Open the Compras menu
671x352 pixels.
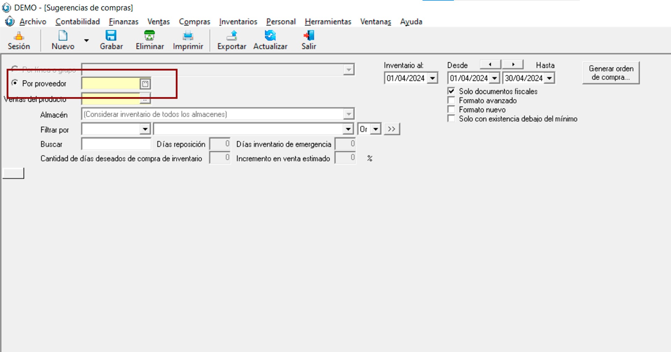(x=194, y=22)
